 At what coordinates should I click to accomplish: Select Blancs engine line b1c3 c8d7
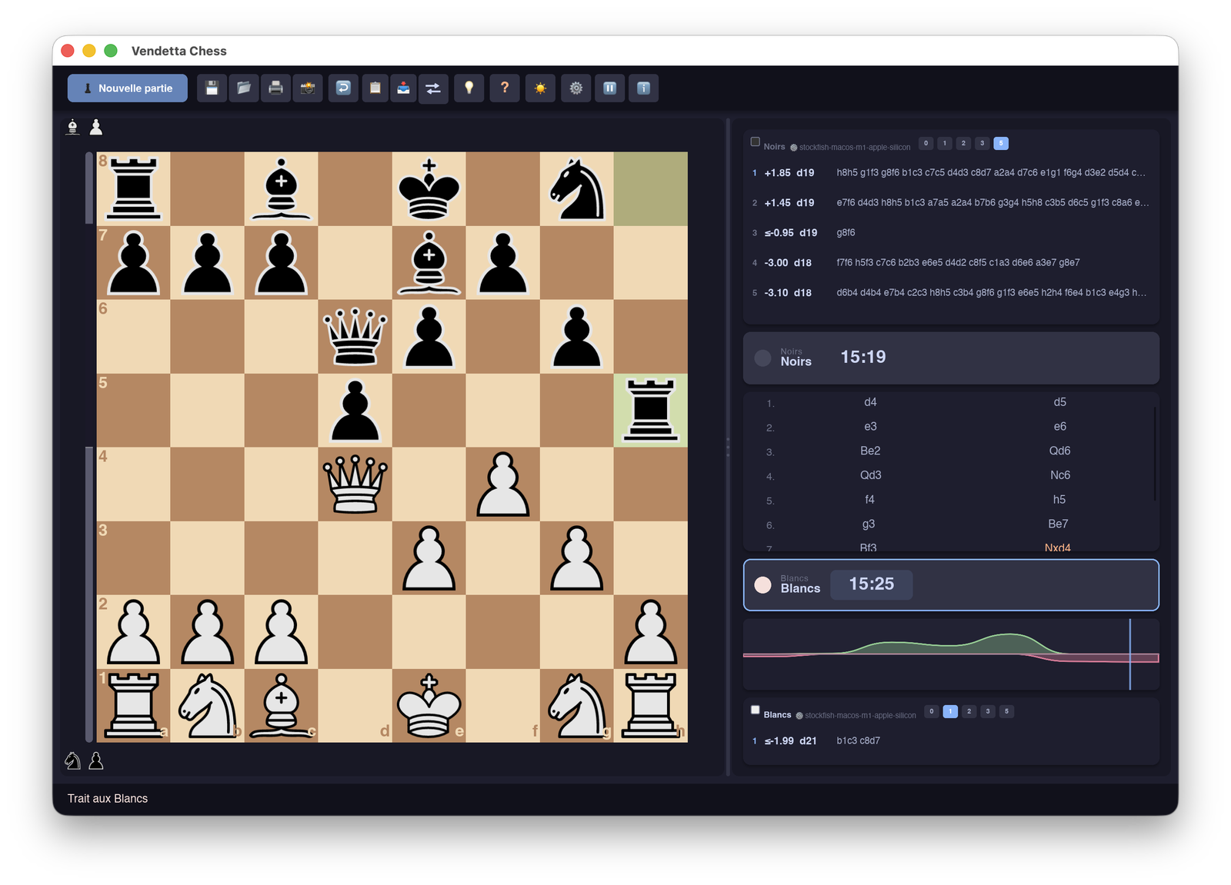951,741
